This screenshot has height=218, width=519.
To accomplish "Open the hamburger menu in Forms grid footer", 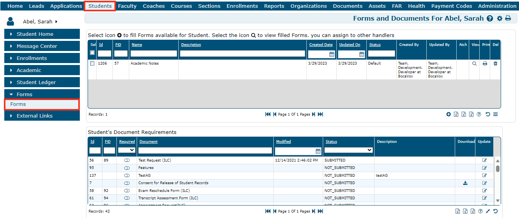I will click(x=496, y=114).
